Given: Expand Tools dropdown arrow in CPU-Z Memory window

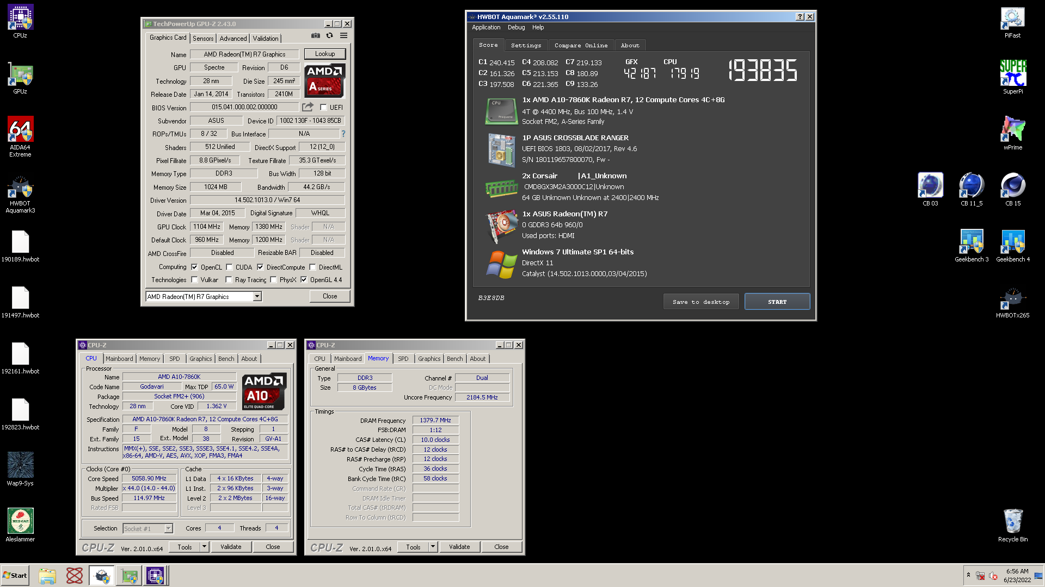Looking at the screenshot, I should click(x=433, y=547).
